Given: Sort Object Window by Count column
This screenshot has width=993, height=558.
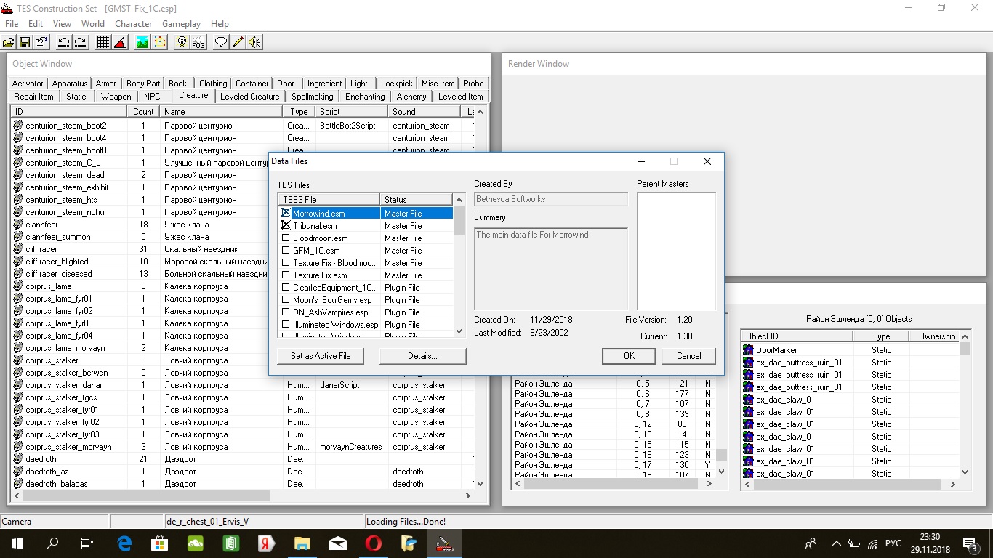Looking at the screenshot, I should tap(144, 112).
